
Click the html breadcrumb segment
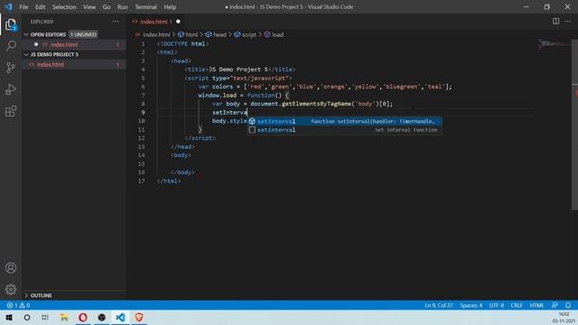[x=191, y=34]
